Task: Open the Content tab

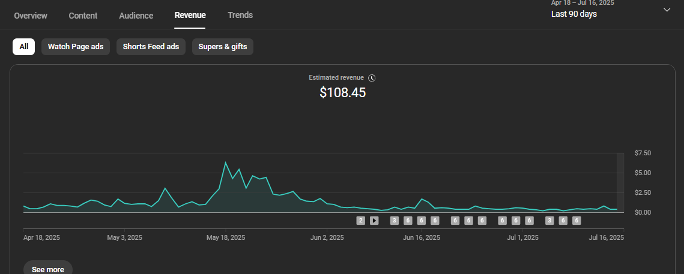Action: (83, 15)
